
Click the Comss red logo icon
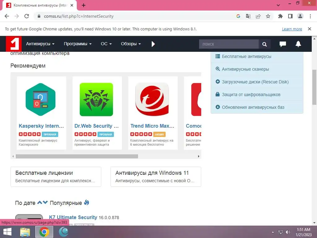click(14, 44)
